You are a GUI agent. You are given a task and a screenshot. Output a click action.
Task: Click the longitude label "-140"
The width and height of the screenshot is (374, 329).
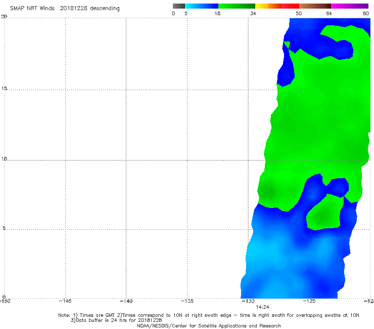pos(126,301)
